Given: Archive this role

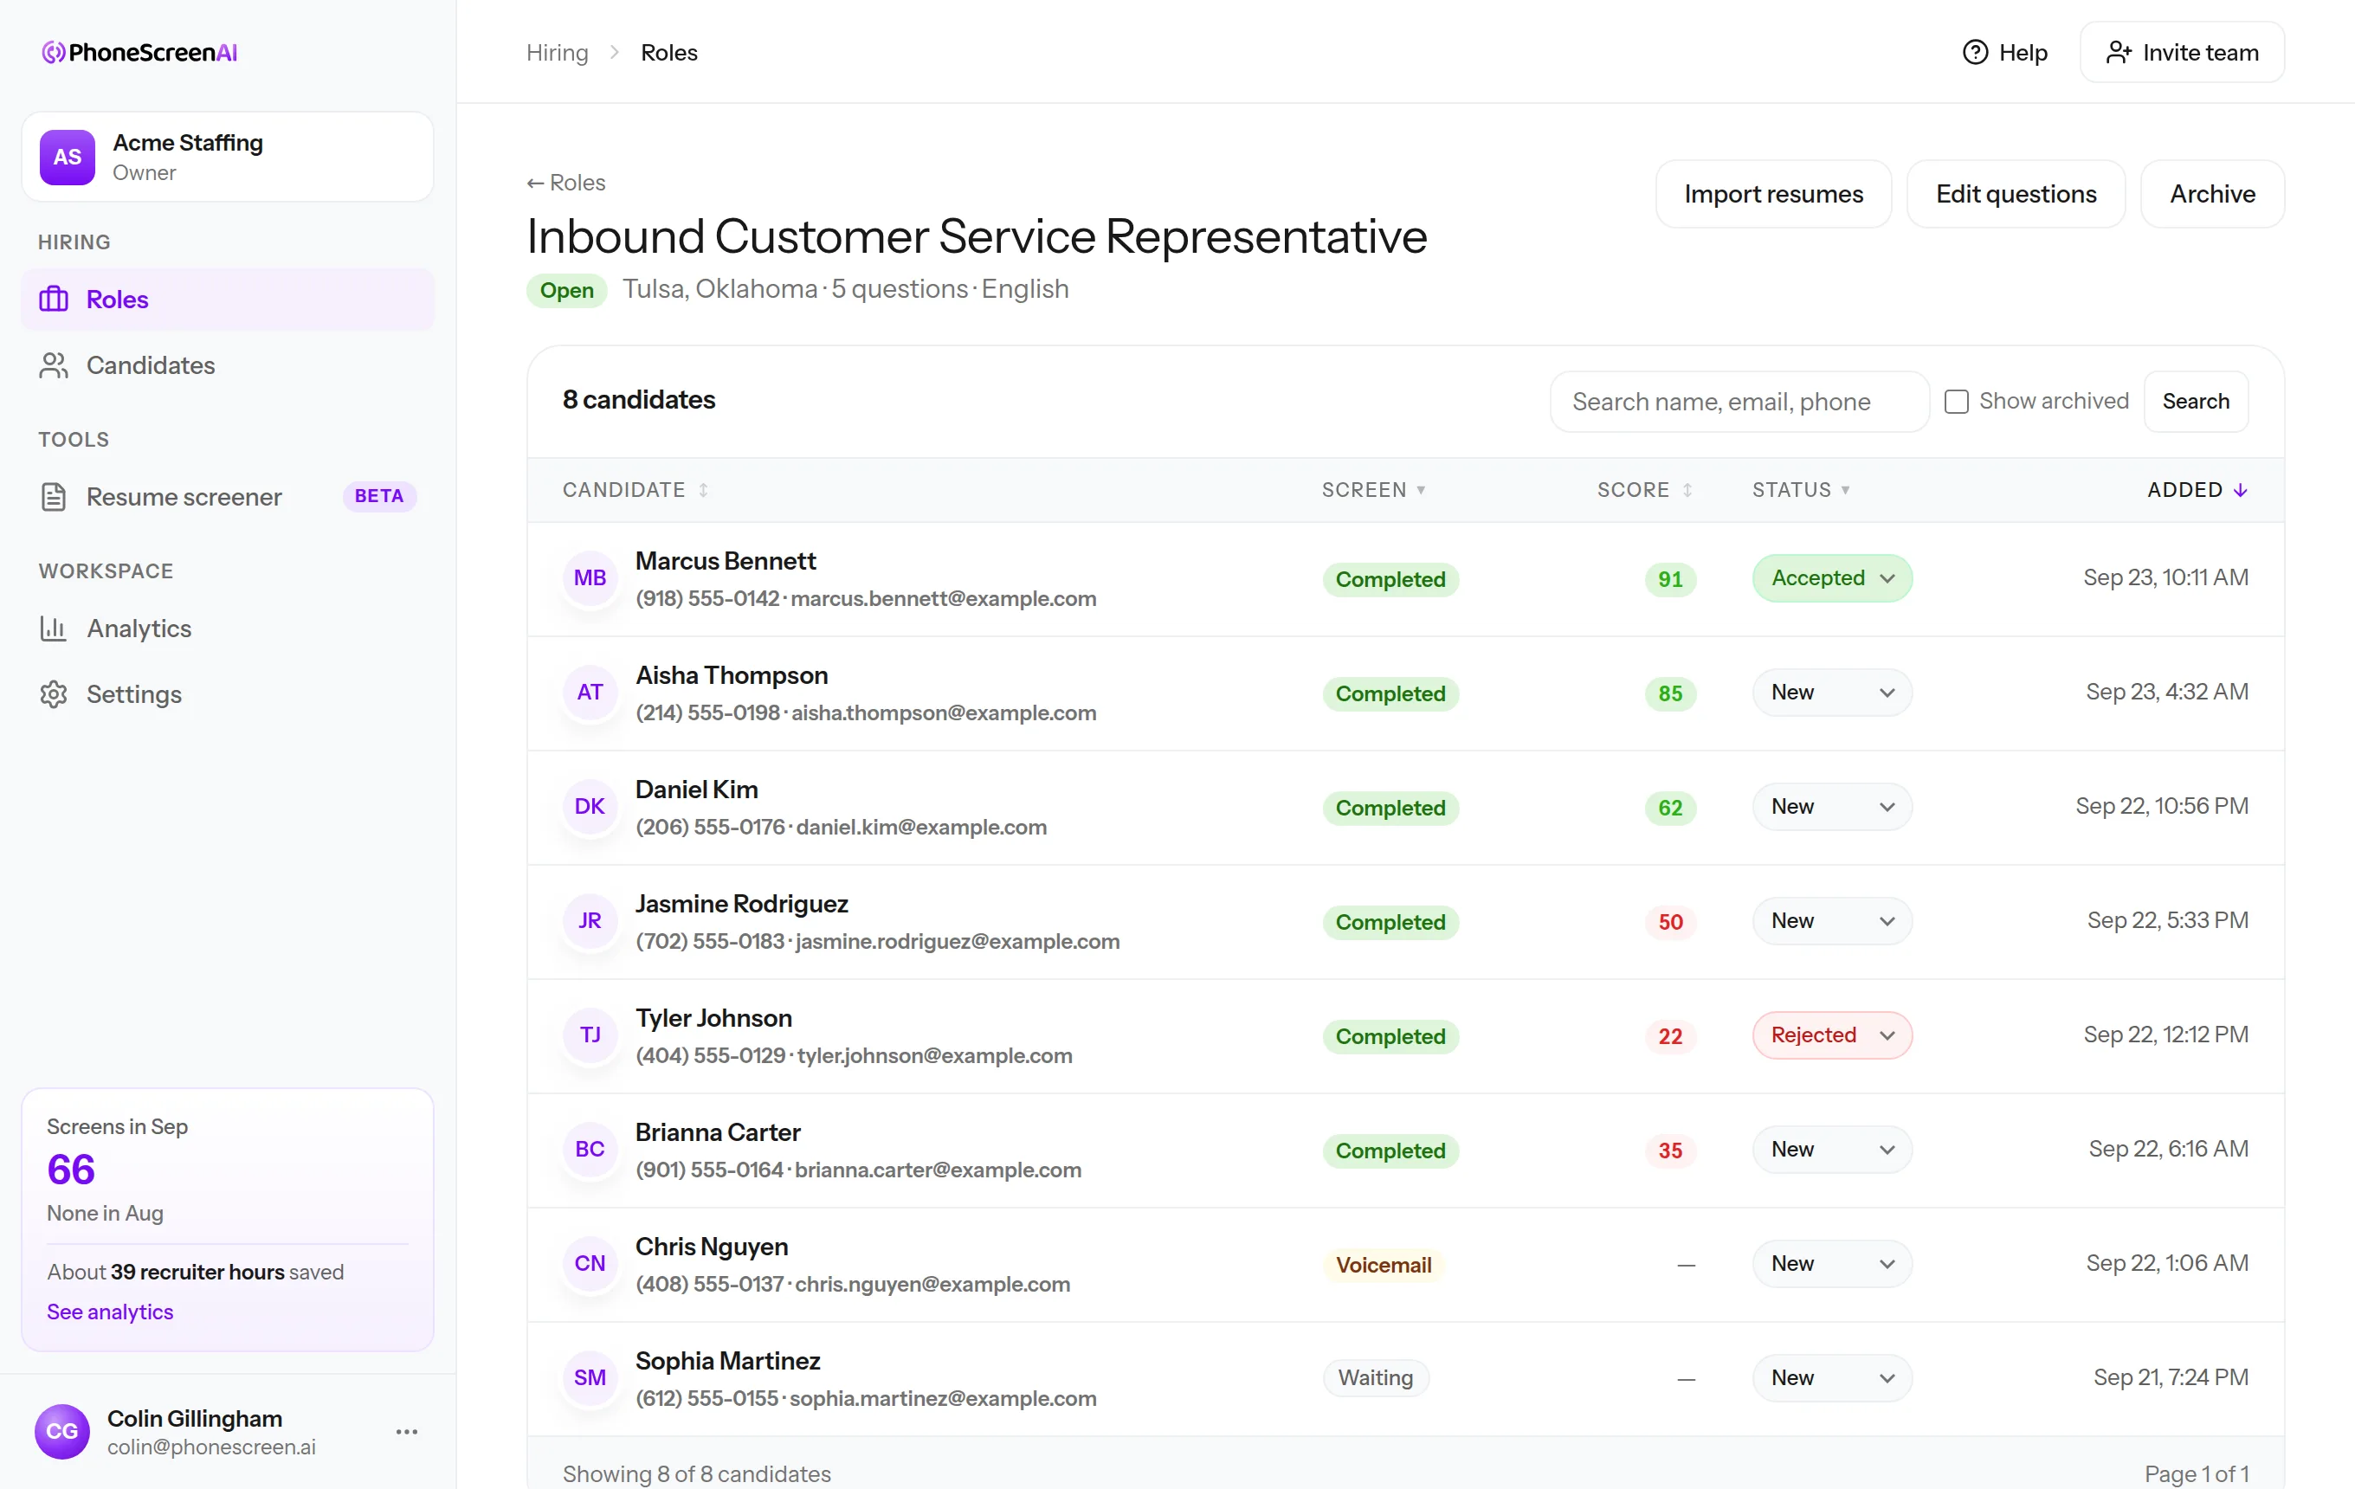Looking at the screenshot, I should (x=2212, y=194).
